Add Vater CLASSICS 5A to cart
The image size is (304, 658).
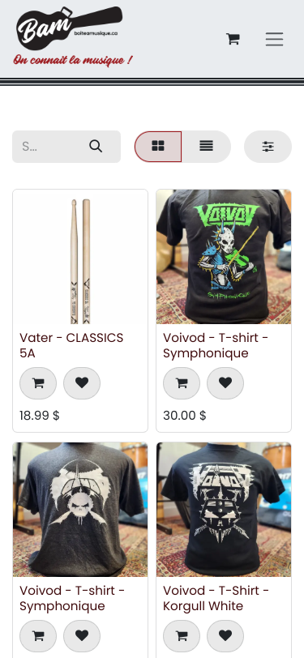point(38,383)
